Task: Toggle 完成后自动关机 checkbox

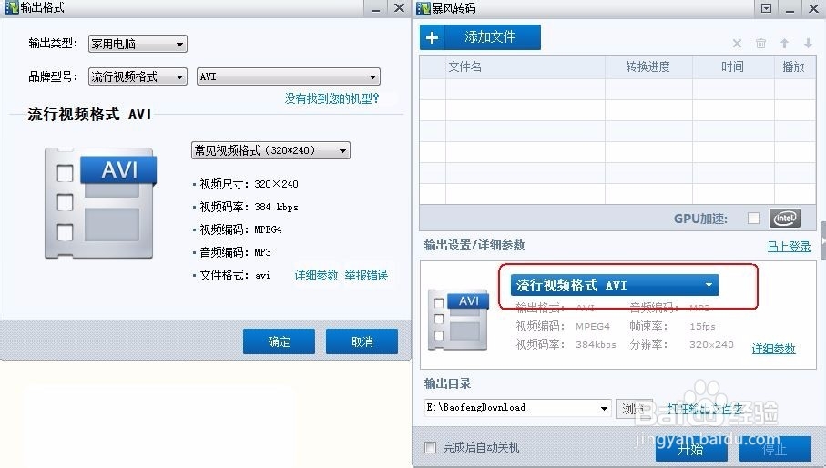Action: click(x=431, y=447)
